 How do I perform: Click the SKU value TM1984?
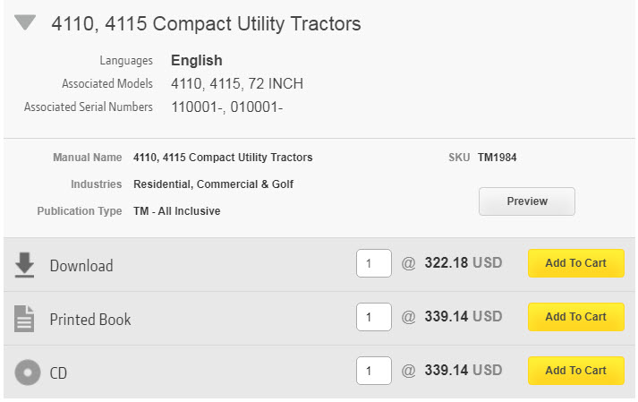click(497, 158)
